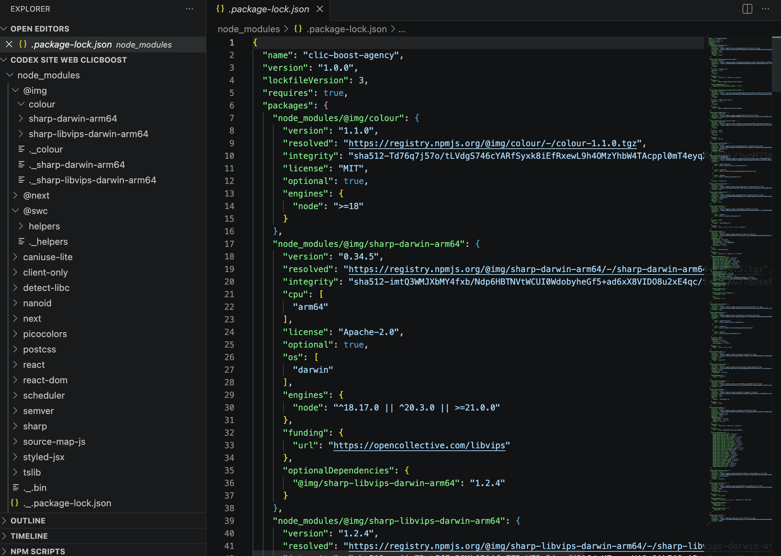Click the minimap code overview
The width and height of the screenshot is (781, 556).
739,280
